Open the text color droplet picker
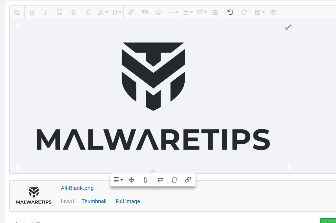The height and width of the screenshot is (223, 336). (x=88, y=12)
